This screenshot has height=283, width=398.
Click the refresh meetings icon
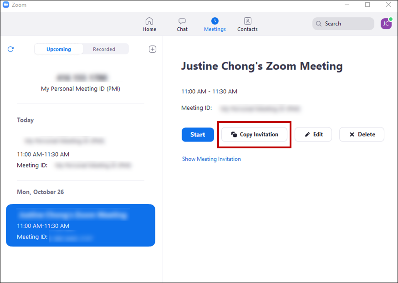pyautogui.click(x=11, y=49)
